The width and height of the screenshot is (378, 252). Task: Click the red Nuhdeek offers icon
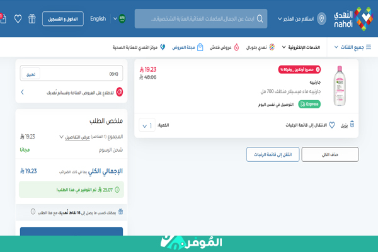[119, 92]
